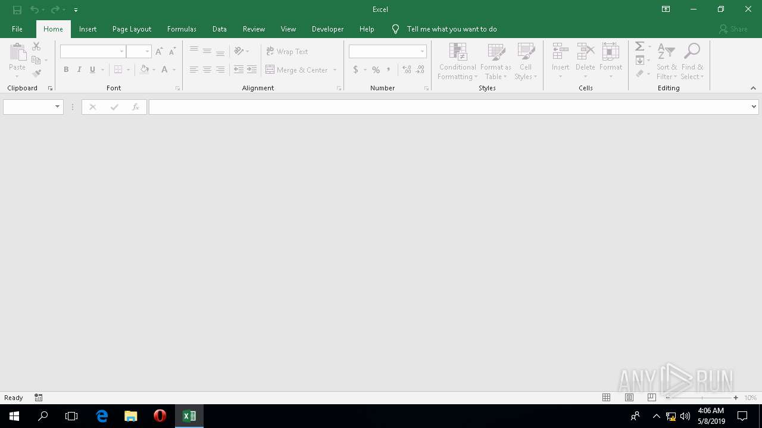
Task: Open Fill Color dropdown arrow
Action: (x=154, y=70)
